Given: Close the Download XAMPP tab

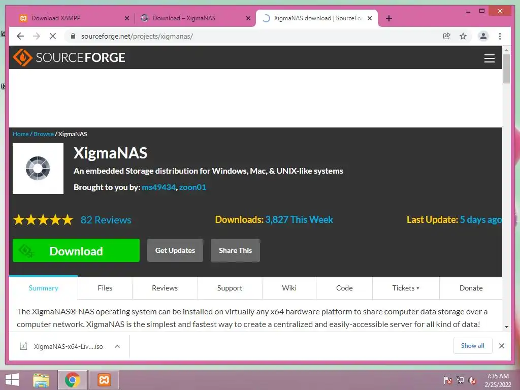Looking at the screenshot, I should (x=126, y=19).
